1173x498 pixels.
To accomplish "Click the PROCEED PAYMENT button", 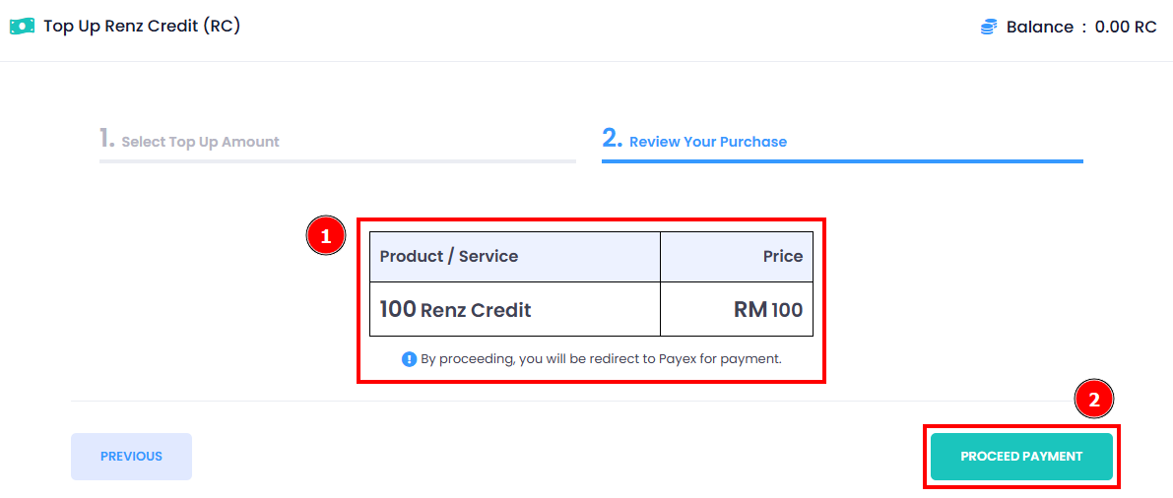I will tap(1021, 456).
